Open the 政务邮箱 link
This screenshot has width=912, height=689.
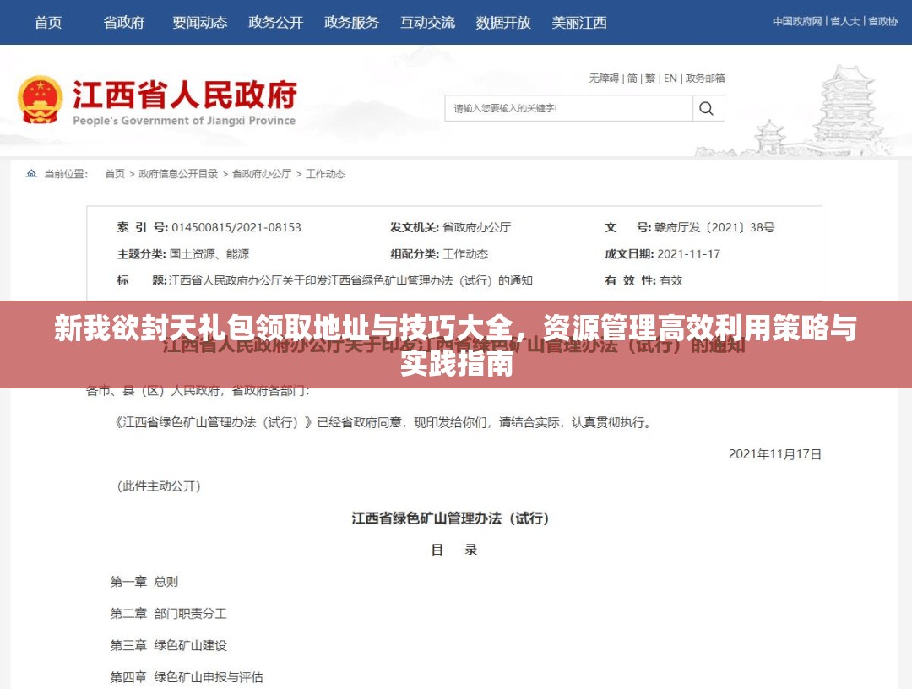point(705,78)
